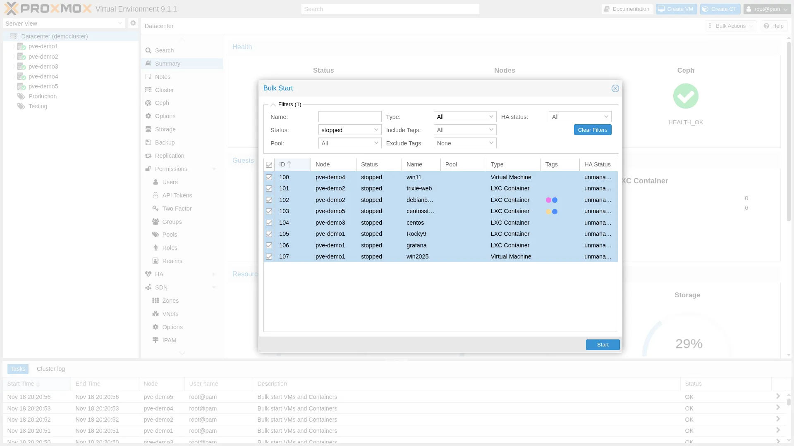Open the Bulk Actions menu
Screen dimensions: 794x446
point(730,25)
